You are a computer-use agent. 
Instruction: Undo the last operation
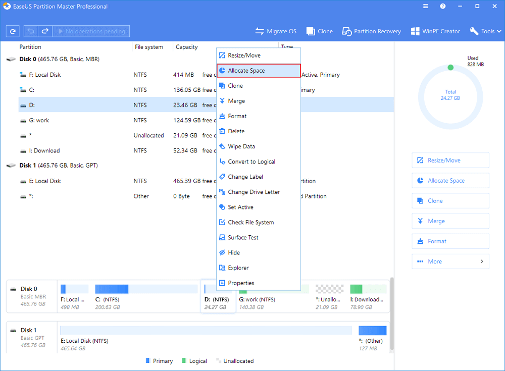(x=31, y=31)
